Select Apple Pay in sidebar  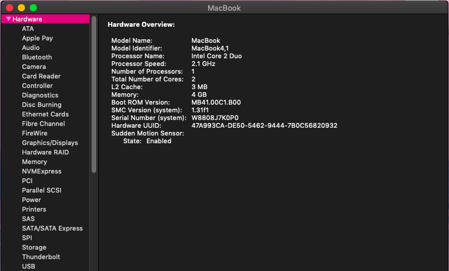(x=37, y=38)
